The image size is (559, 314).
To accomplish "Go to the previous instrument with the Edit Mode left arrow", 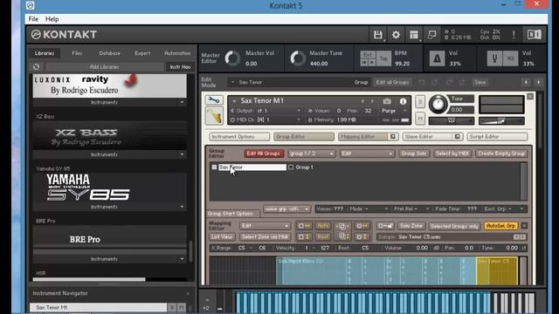I will (526, 82).
